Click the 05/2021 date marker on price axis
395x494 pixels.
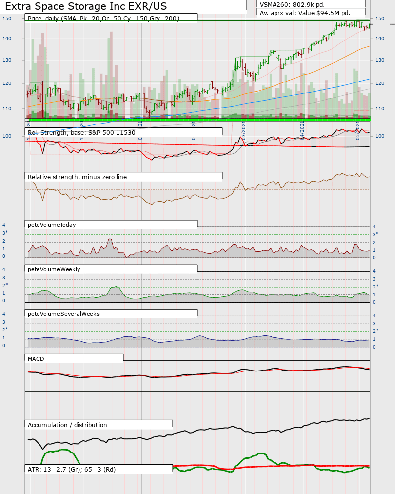358,131
